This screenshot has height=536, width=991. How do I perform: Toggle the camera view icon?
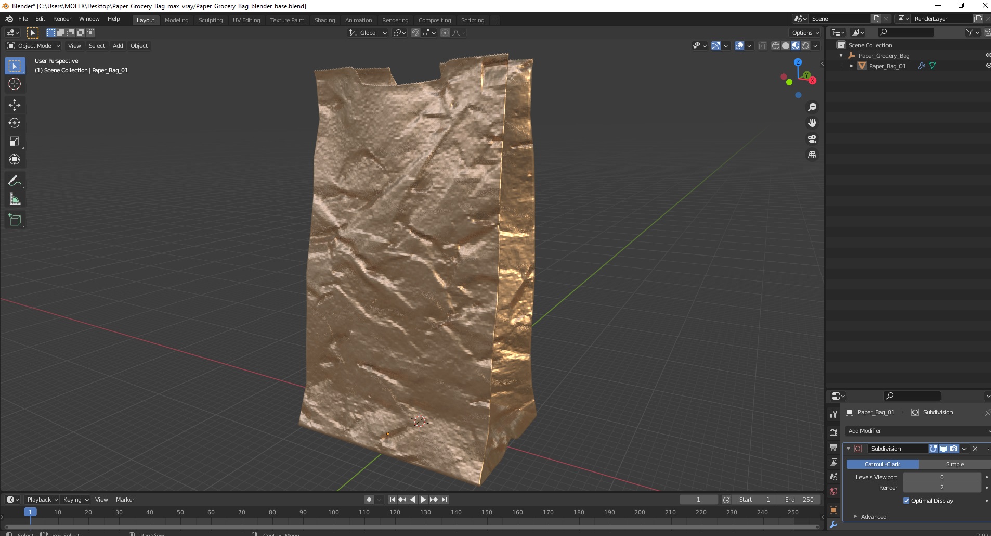pos(812,139)
